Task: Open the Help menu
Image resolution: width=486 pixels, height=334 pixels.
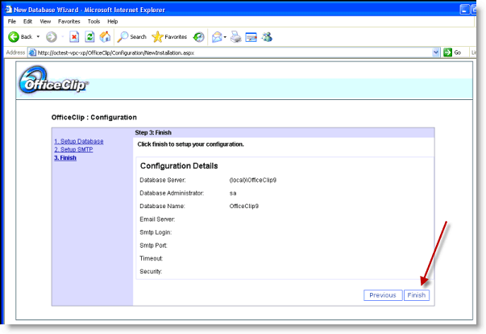Action: pos(113,22)
